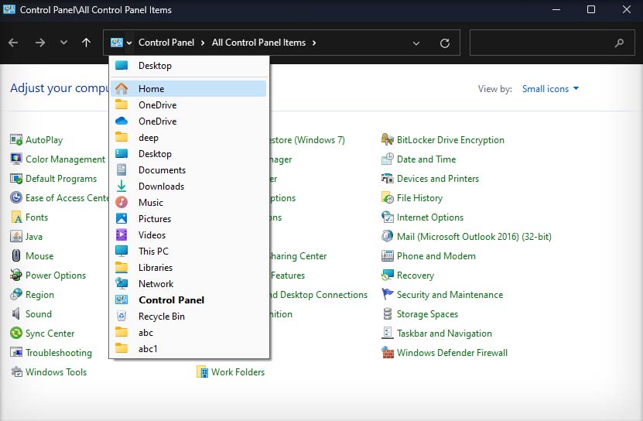The width and height of the screenshot is (643, 421).
Task: Select bold Control Panel in dropdown list
Action: tap(189, 300)
